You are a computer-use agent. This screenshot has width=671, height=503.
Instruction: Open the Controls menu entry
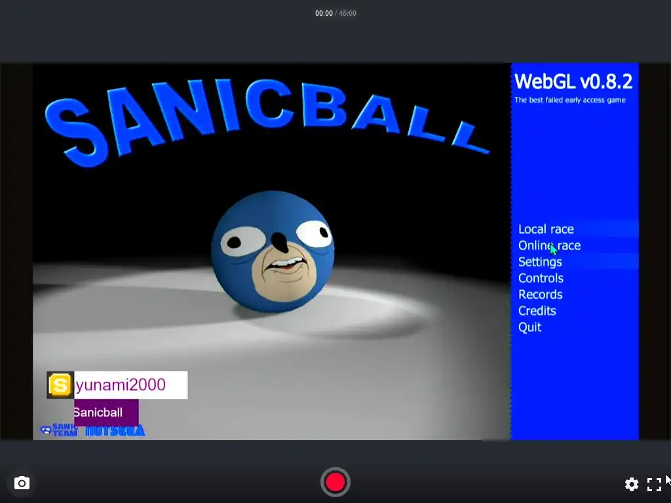pos(541,278)
